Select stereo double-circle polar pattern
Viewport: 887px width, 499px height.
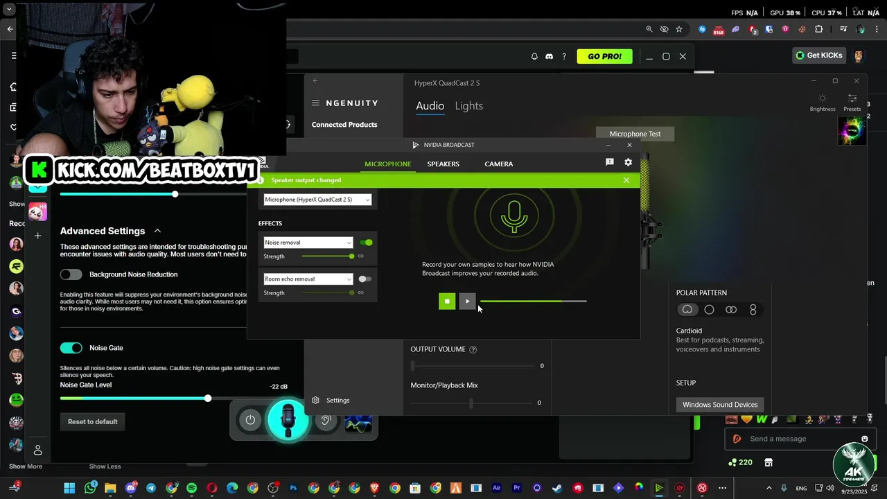[x=731, y=310]
